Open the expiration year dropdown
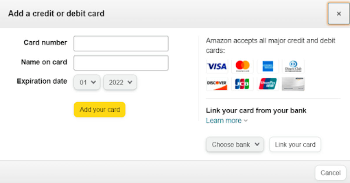The width and height of the screenshot is (350, 183). point(120,82)
